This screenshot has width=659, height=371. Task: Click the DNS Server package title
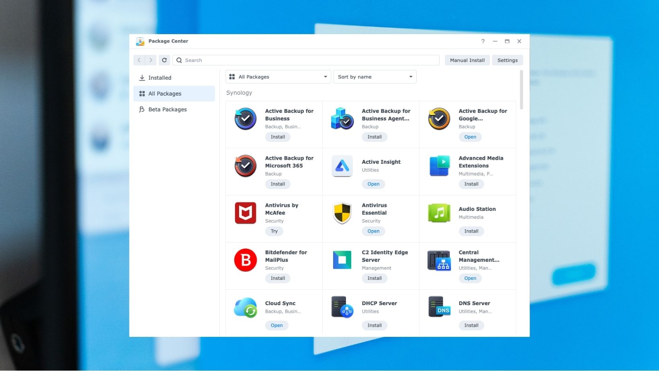474,304
